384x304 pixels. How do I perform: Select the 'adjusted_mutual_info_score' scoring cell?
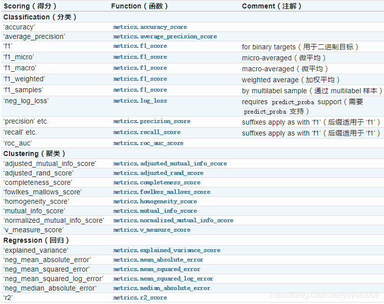pyautogui.click(x=50, y=164)
